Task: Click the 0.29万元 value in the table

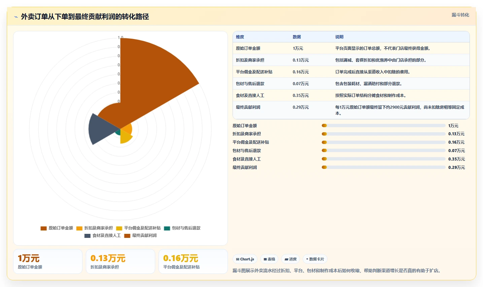Action: 301,107
